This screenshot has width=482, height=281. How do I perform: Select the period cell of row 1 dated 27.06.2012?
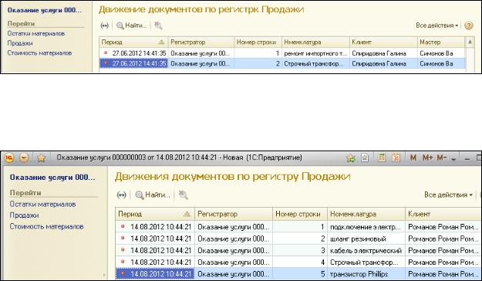coord(133,53)
